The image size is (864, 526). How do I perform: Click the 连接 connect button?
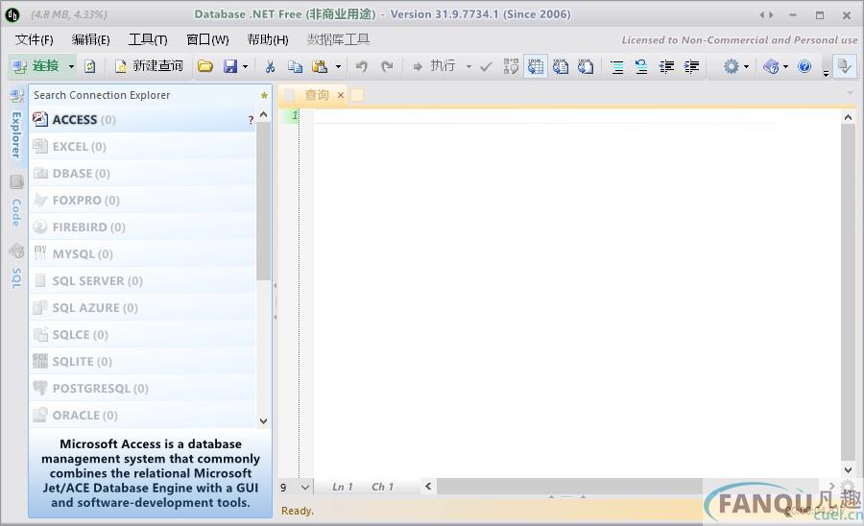[36, 66]
